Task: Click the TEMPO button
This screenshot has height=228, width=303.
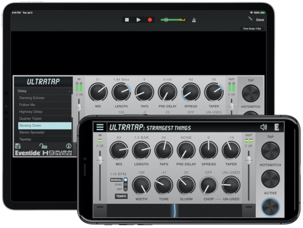Action: (121, 196)
